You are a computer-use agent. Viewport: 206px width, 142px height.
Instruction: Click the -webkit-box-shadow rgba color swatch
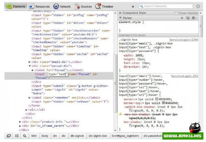(130, 110)
